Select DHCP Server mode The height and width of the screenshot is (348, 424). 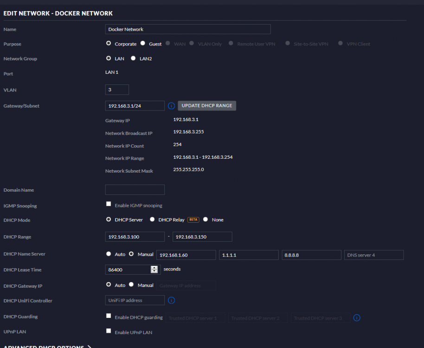[x=109, y=219]
